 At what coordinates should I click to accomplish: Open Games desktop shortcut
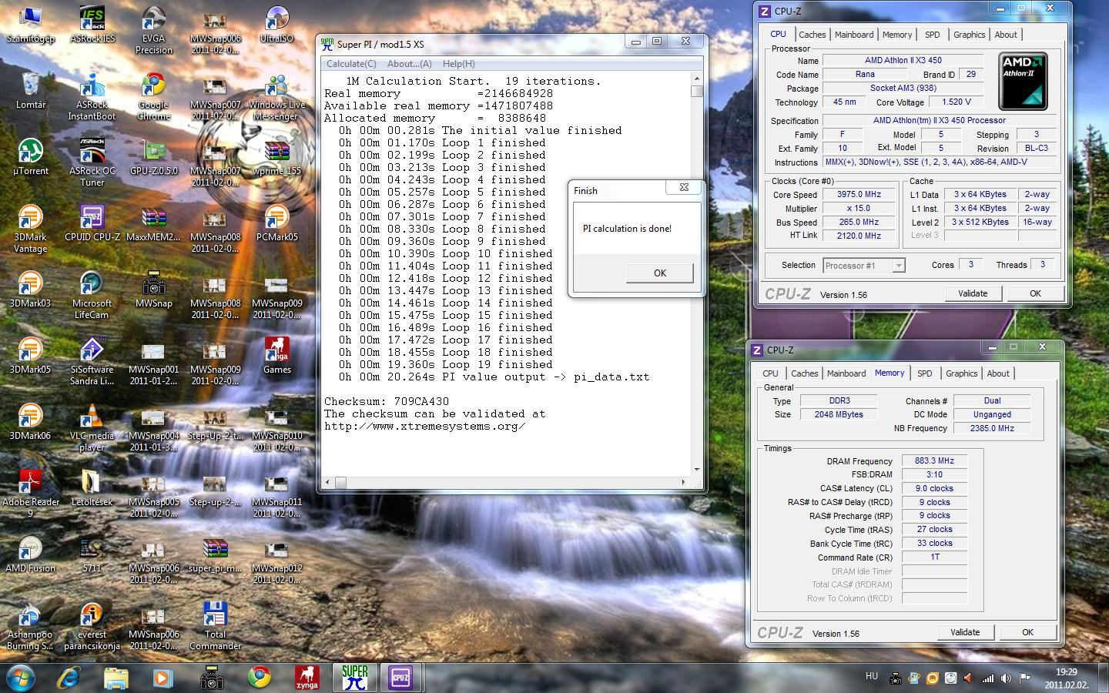point(276,356)
